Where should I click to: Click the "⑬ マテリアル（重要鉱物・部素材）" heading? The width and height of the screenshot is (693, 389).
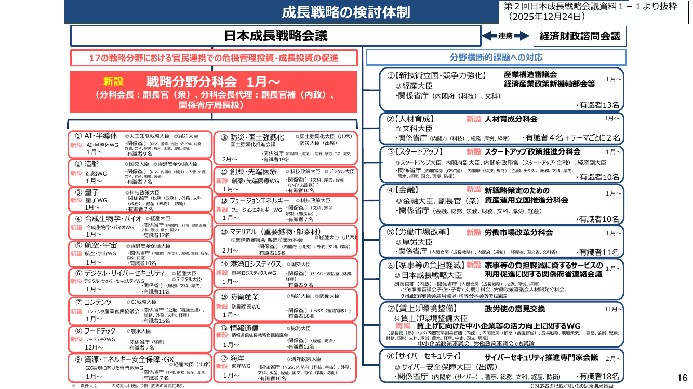coord(270,231)
